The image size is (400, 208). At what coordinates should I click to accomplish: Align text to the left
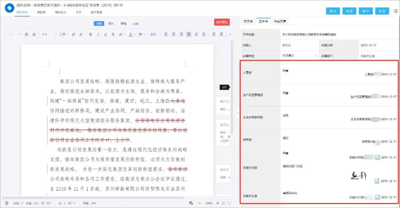[166, 34]
